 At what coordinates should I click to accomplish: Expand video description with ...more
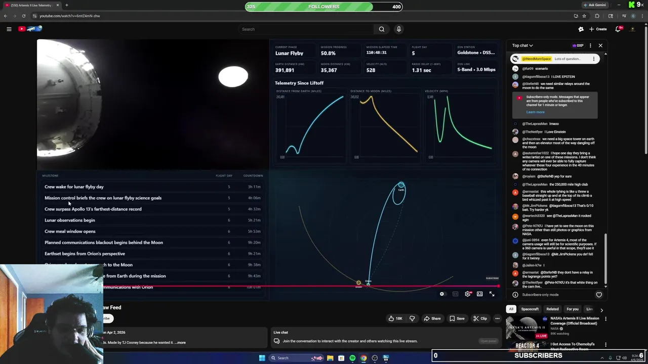(180, 342)
